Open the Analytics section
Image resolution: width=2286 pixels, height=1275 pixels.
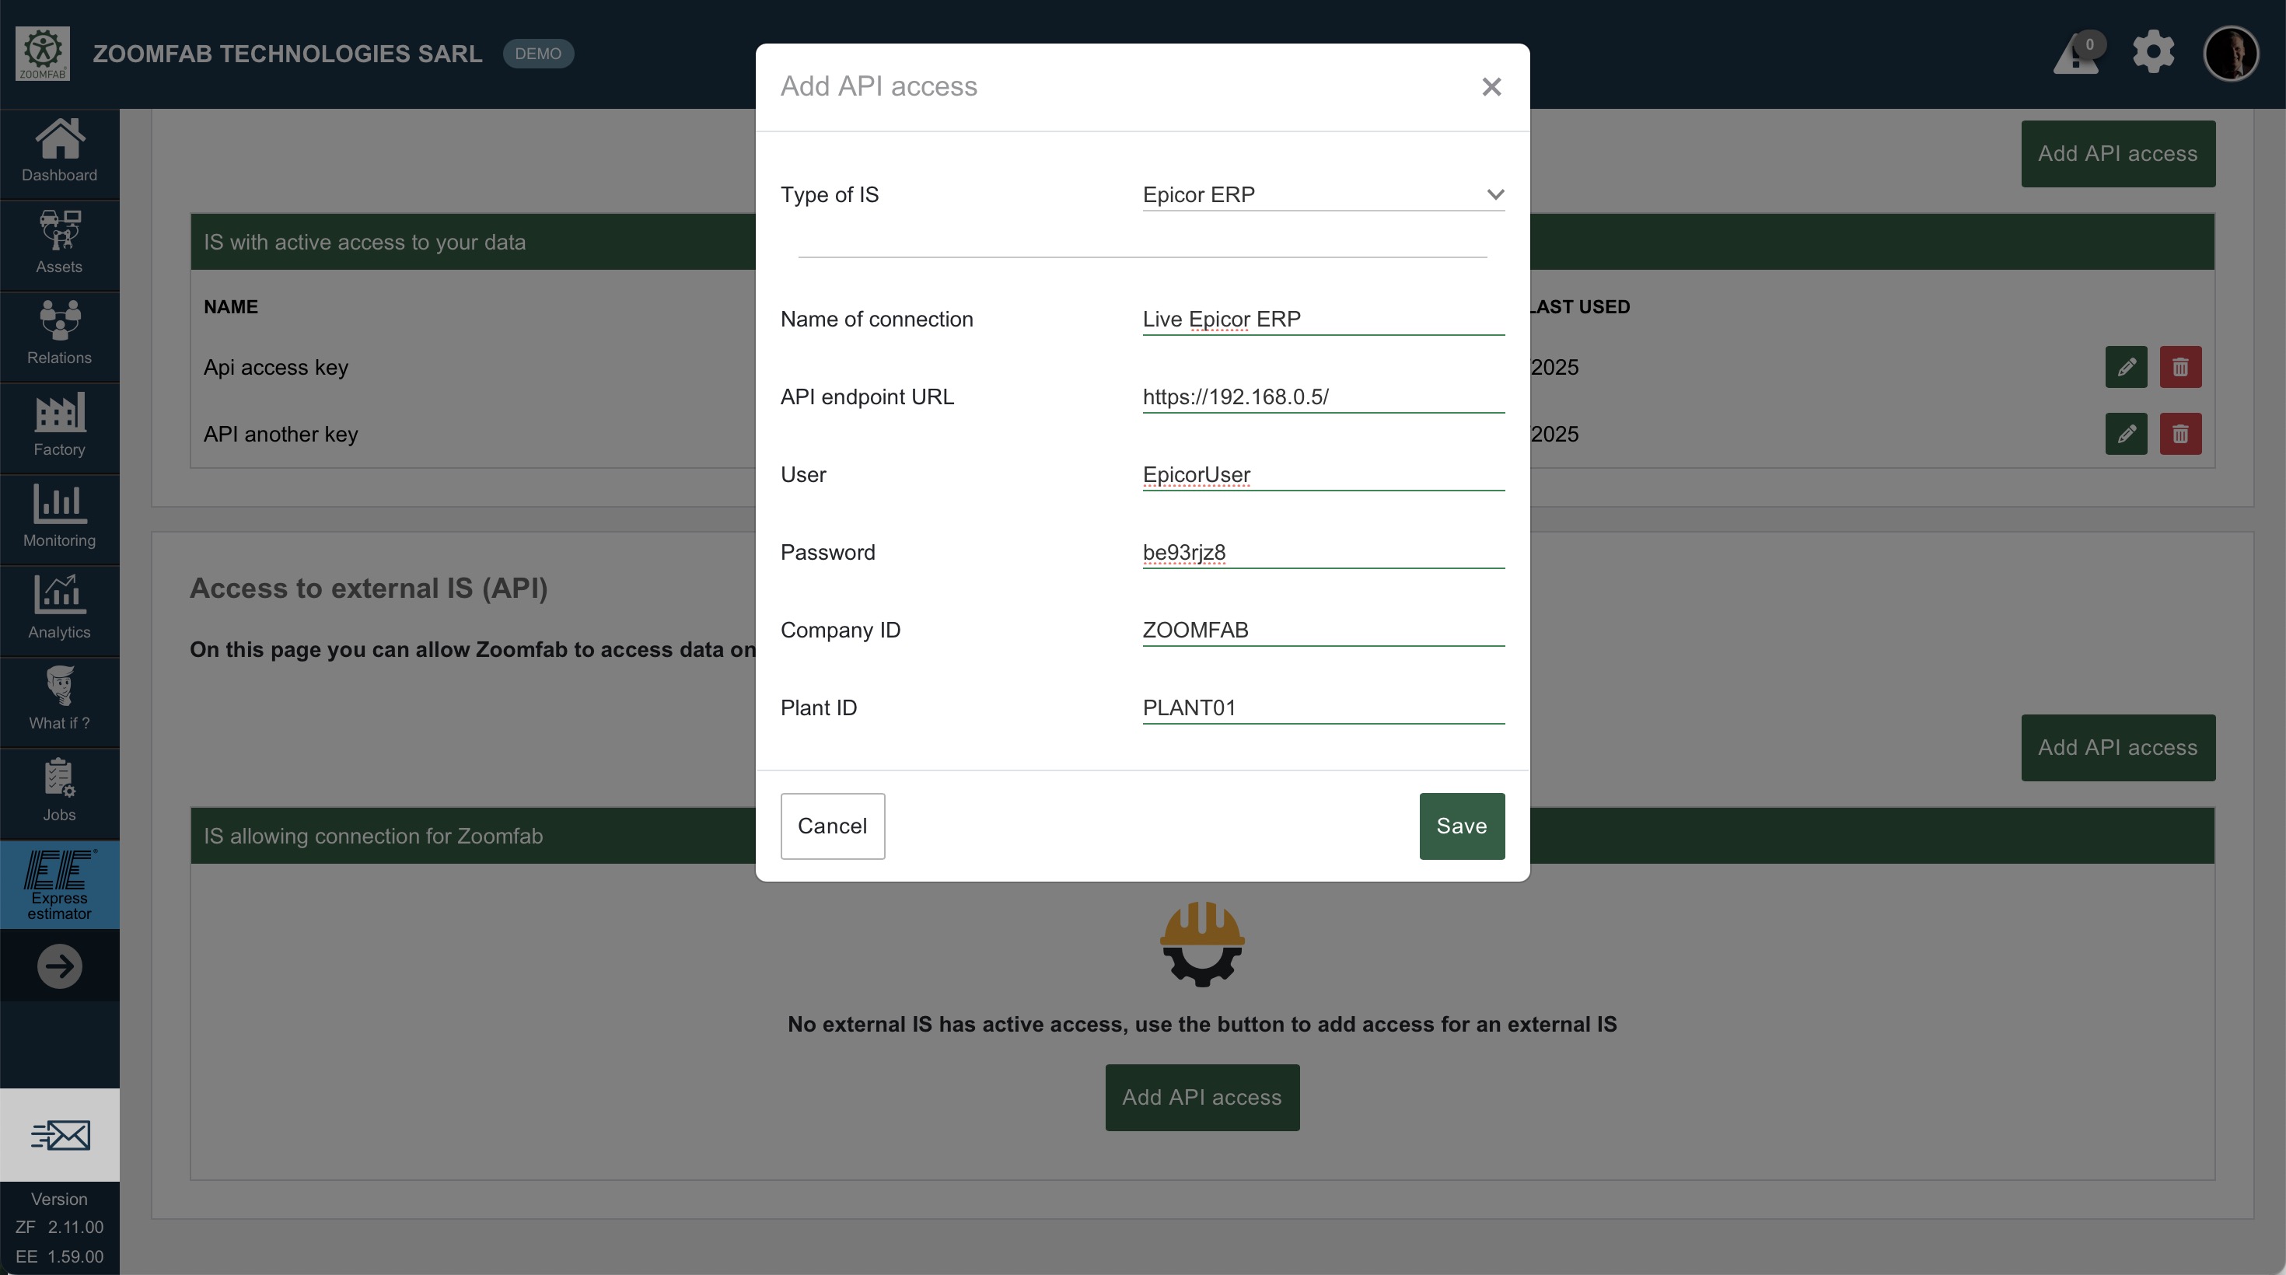click(x=59, y=609)
